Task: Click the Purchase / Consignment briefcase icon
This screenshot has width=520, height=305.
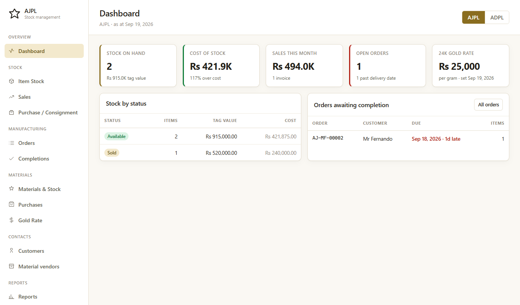Action: [11, 112]
